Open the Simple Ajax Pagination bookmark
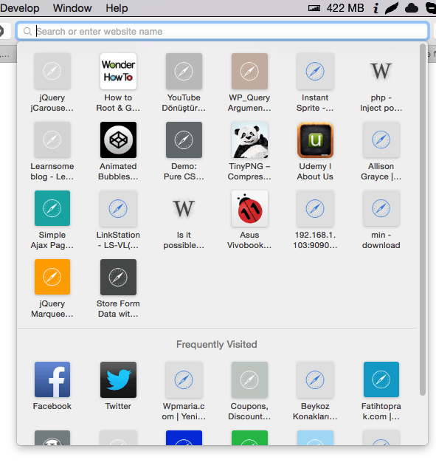Viewport: 436px width, 471px height. 52,208
